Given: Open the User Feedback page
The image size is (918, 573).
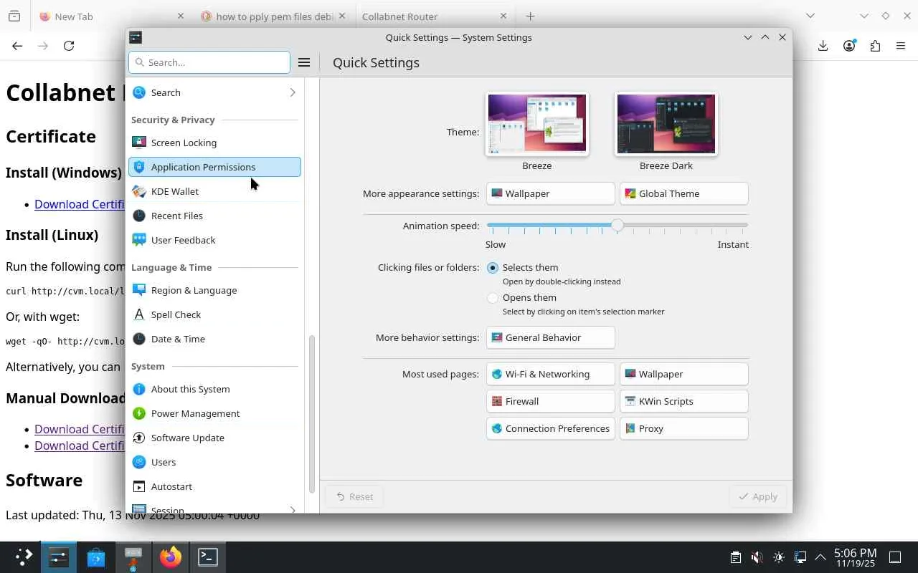Looking at the screenshot, I should (x=214, y=240).
